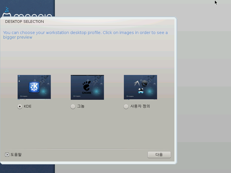Click the DESKTOP SELECTION heading

[x=24, y=21]
